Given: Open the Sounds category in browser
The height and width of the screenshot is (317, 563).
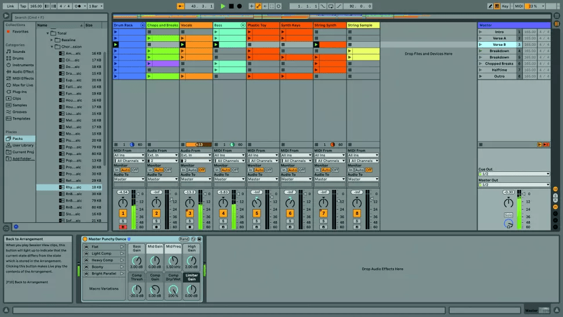Looking at the screenshot, I should pyautogui.click(x=19, y=51).
